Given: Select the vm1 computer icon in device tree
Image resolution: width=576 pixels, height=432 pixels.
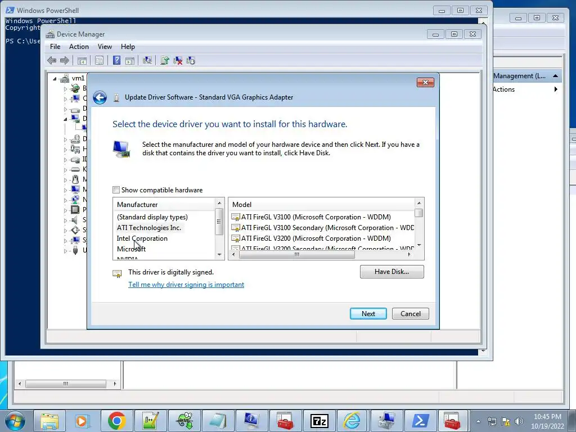Looking at the screenshot, I should pos(65,78).
